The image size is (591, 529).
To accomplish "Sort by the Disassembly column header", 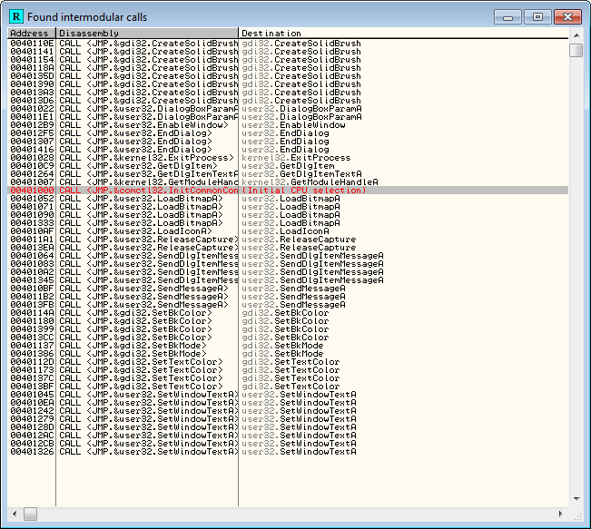I will (x=147, y=34).
